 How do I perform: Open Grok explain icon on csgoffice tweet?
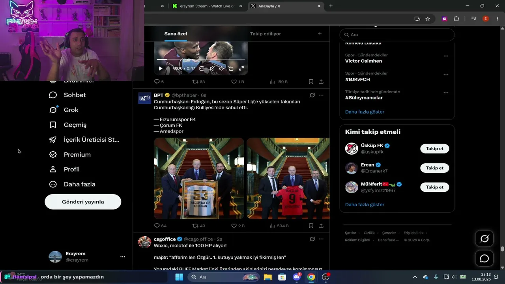tap(312, 239)
